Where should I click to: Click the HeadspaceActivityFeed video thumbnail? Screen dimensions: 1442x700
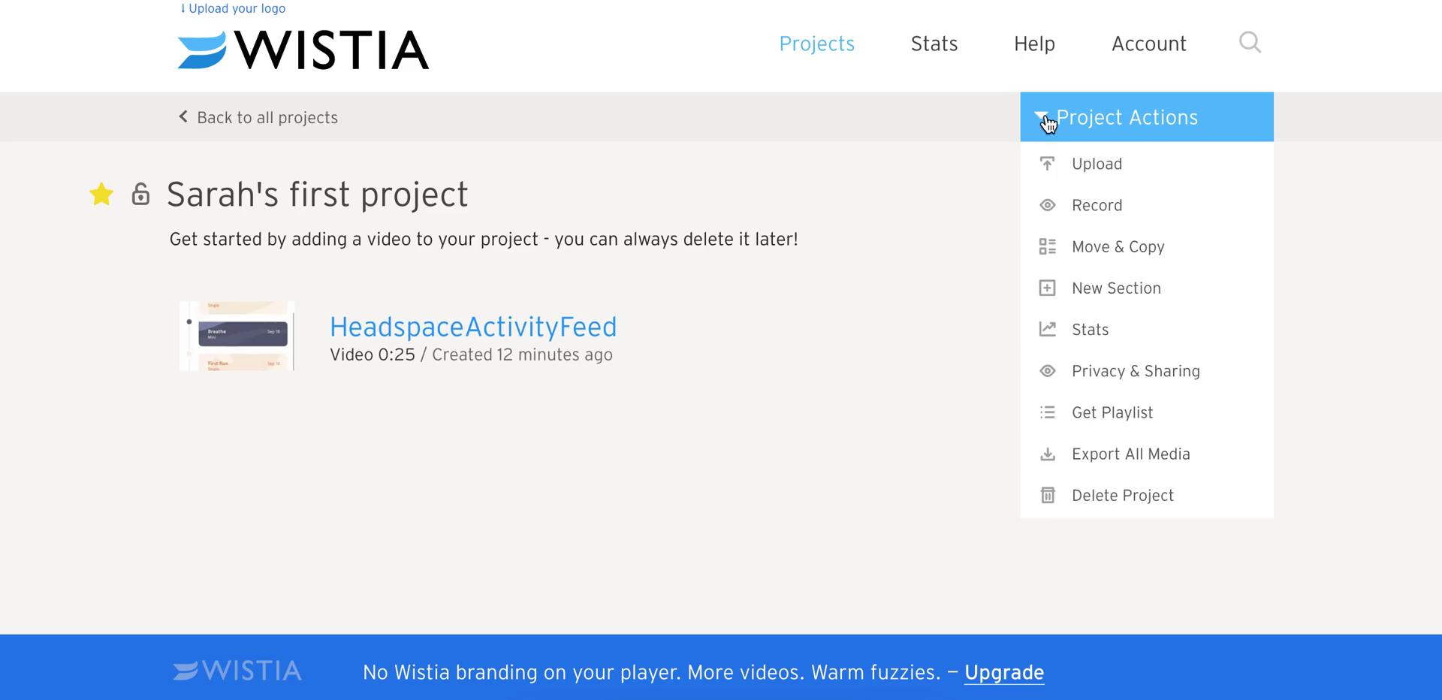237,336
